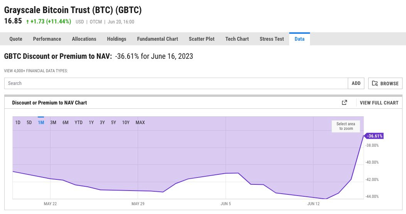Open the Quote tab
The image size is (406, 214).
pyautogui.click(x=16, y=39)
